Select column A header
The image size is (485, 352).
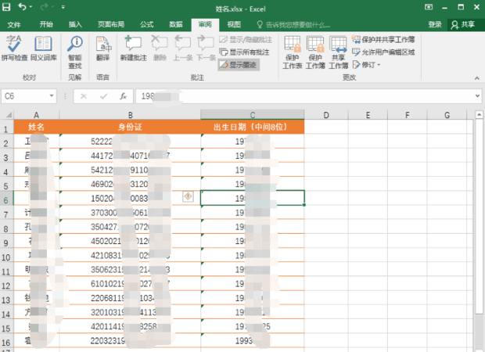[x=36, y=115]
